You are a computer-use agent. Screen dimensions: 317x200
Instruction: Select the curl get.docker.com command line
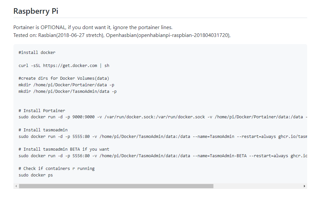click(x=64, y=65)
